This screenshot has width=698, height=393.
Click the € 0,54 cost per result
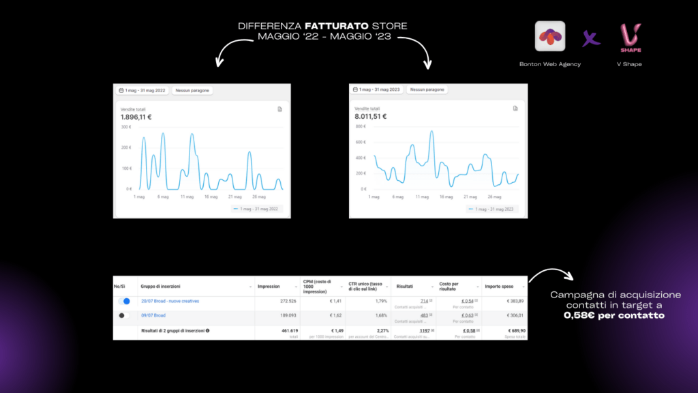pyautogui.click(x=468, y=301)
